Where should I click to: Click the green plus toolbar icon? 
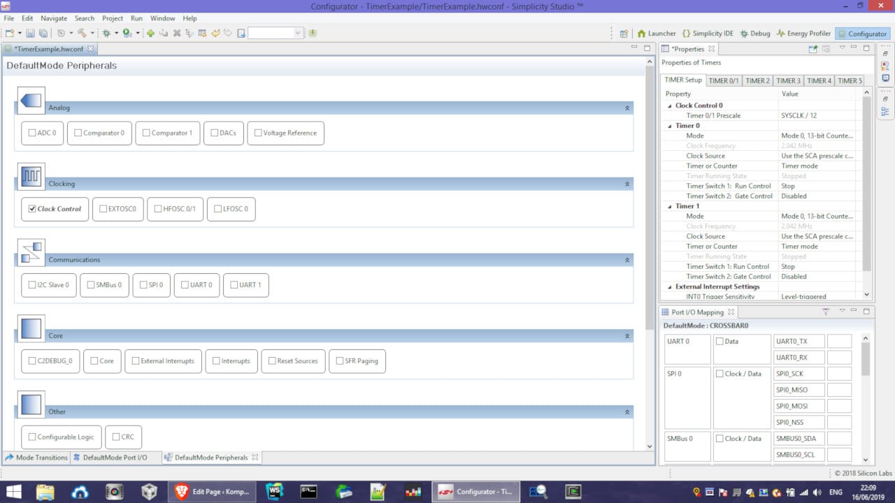pyautogui.click(x=150, y=33)
